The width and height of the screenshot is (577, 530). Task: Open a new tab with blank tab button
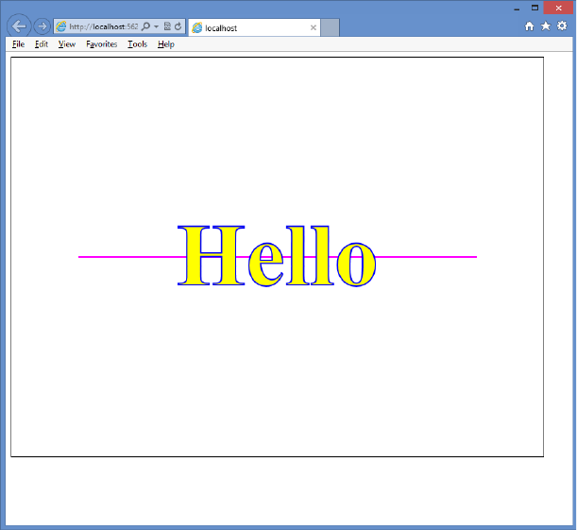(x=330, y=27)
